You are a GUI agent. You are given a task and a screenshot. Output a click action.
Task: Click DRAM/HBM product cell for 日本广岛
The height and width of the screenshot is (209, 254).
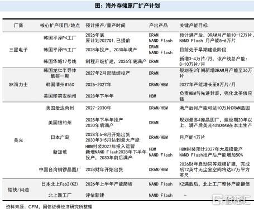pos(158,137)
